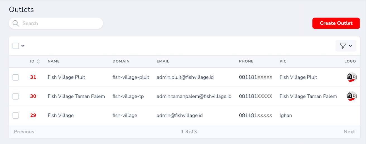Expand the bulk selection chevron dropdown
The width and height of the screenshot is (366, 144).
23,46
